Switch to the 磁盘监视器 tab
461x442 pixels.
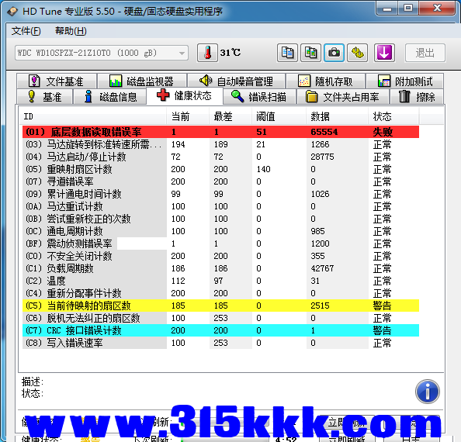pos(142,81)
